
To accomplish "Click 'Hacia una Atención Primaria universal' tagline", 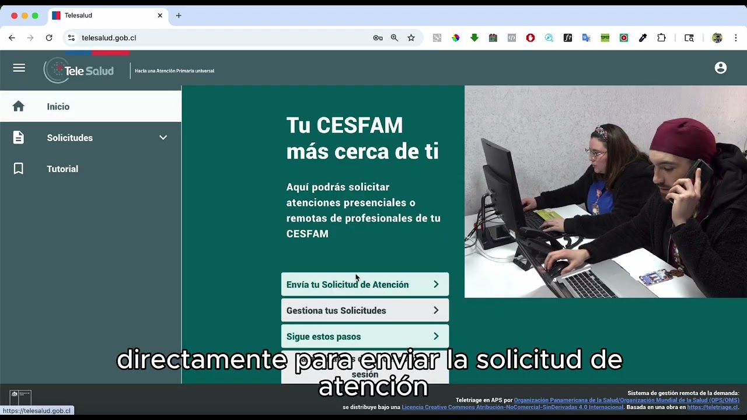I will point(174,71).
